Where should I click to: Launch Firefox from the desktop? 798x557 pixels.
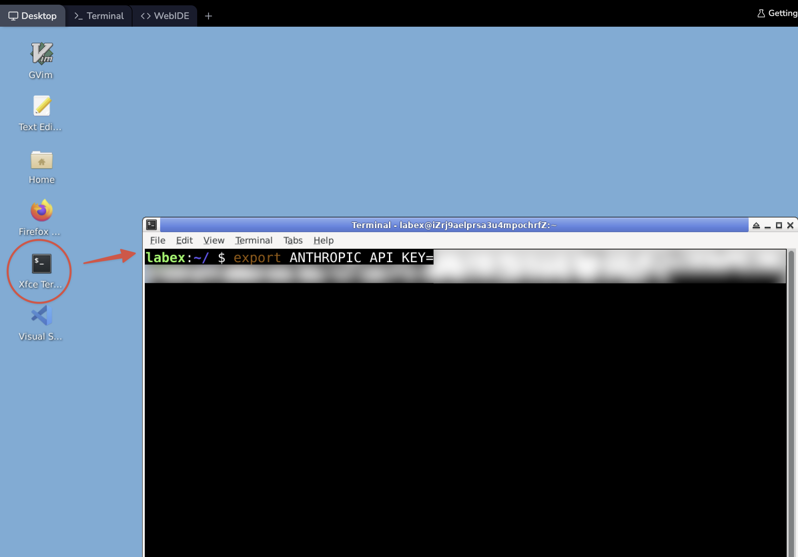pos(41,211)
